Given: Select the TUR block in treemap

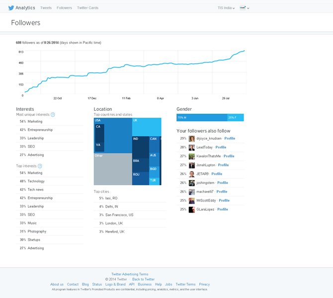Looking at the screenshot, I should click(x=154, y=181).
